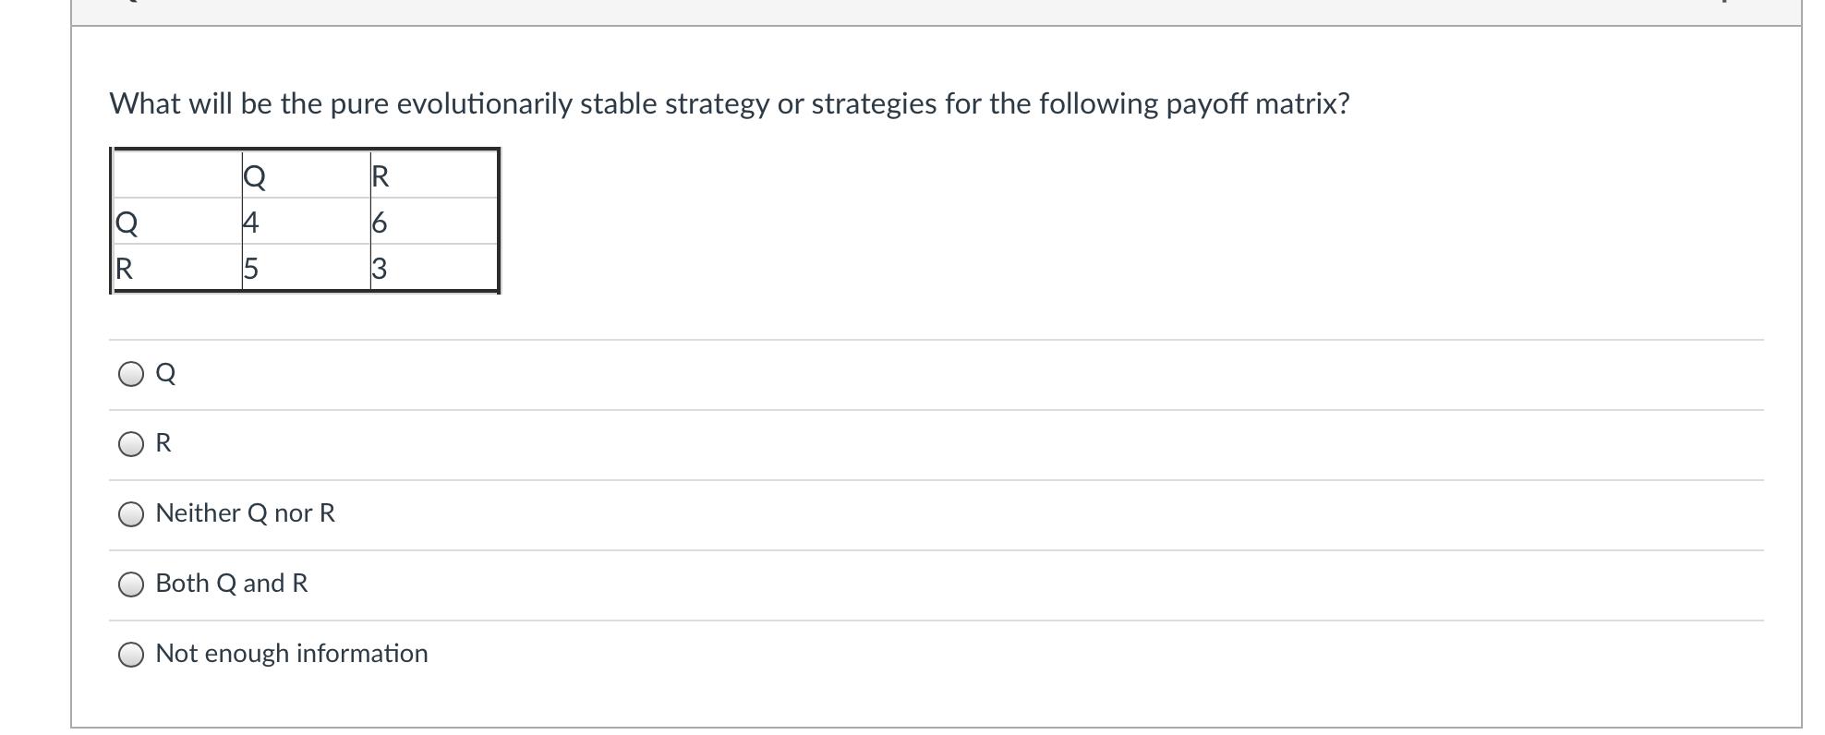Click the payoff value 5 in the table
The height and width of the screenshot is (735, 1825).
[249, 271]
